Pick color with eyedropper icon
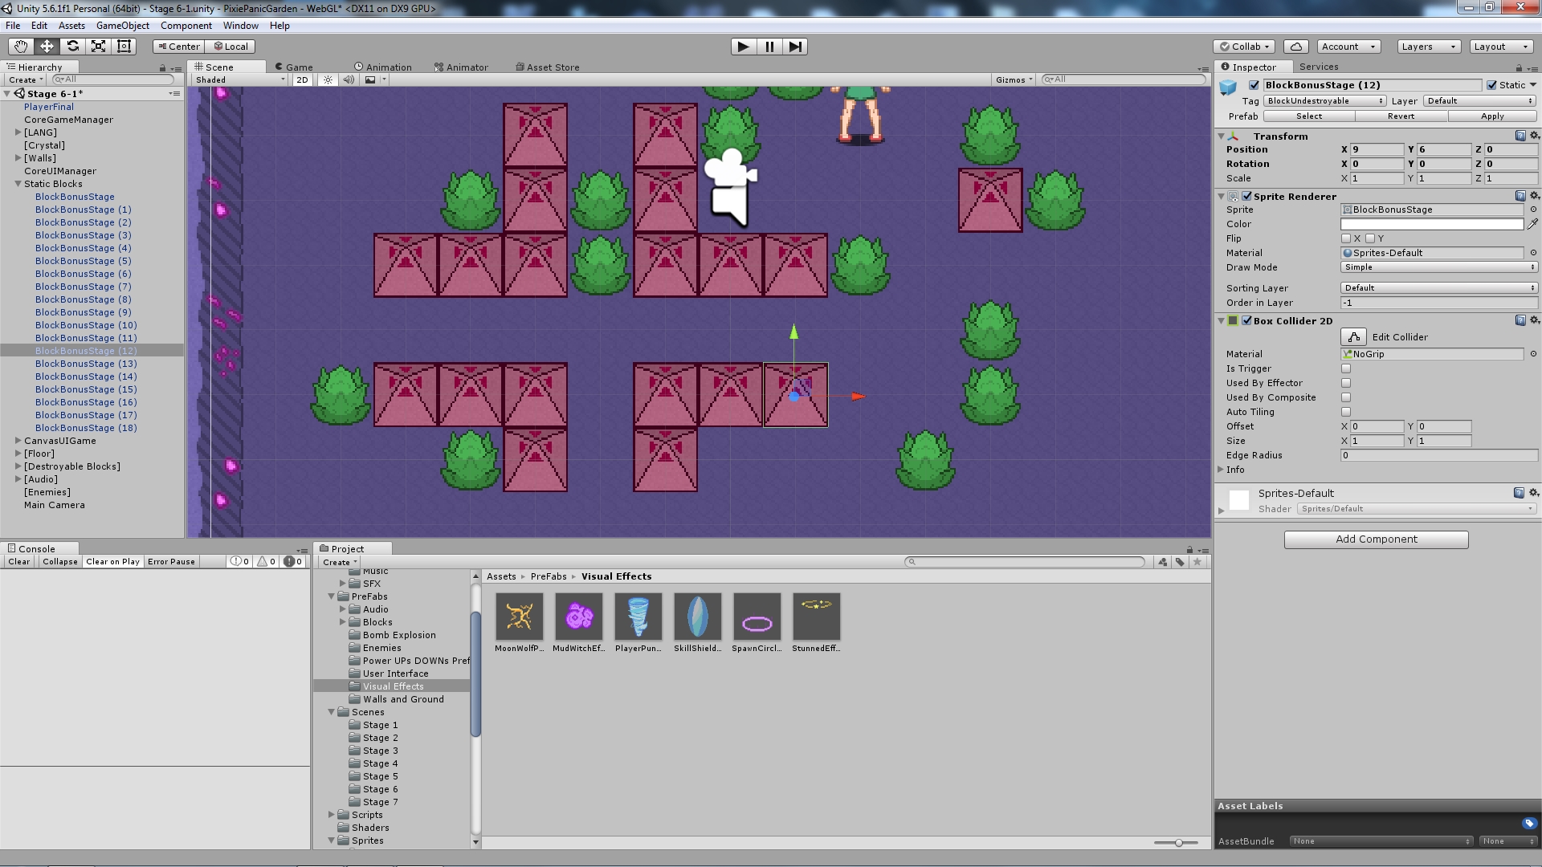This screenshot has width=1542, height=867. tap(1532, 224)
